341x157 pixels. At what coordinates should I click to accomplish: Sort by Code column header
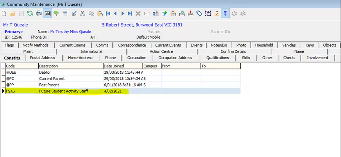pos(22,66)
